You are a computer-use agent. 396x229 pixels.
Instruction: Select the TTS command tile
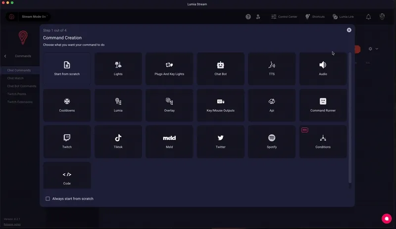[272, 69]
